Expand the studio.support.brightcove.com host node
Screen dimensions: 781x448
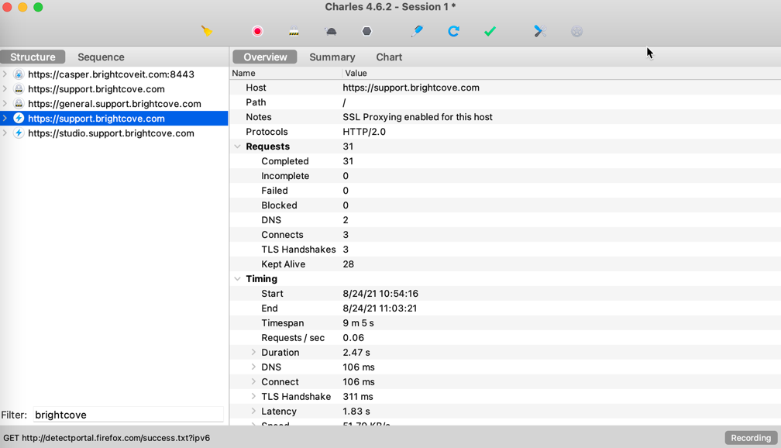5,133
